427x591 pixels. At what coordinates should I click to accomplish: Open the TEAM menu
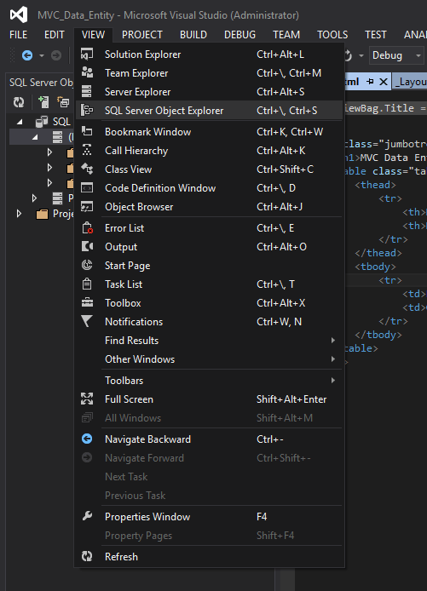(x=286, y=35)
